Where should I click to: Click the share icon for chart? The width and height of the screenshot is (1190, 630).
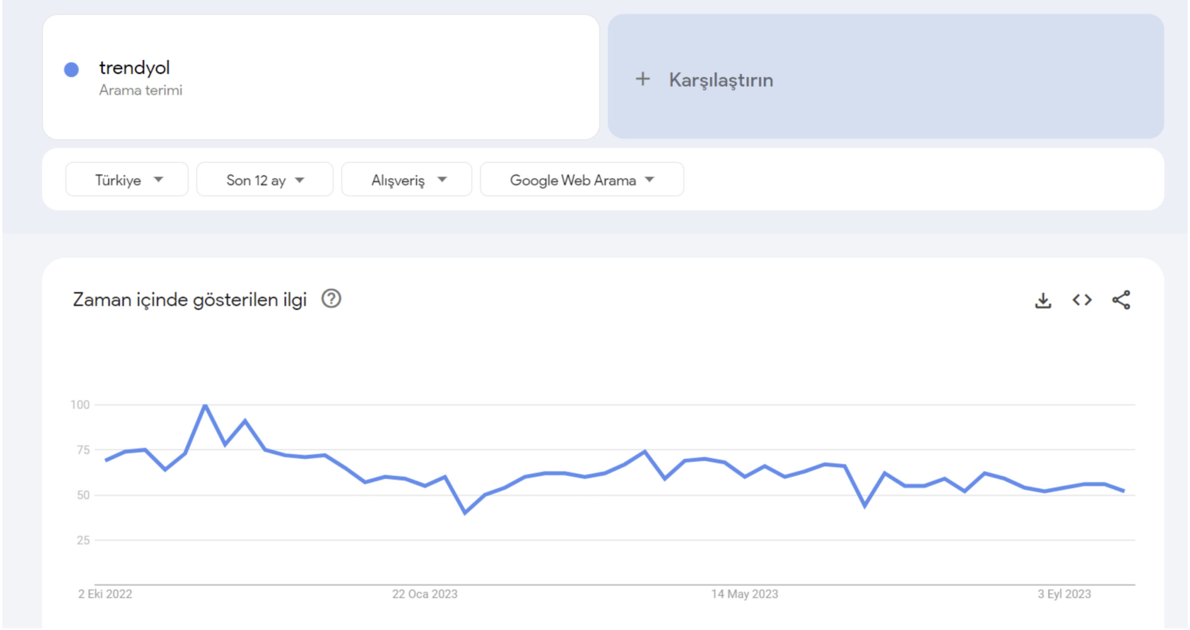(1121, 300)
